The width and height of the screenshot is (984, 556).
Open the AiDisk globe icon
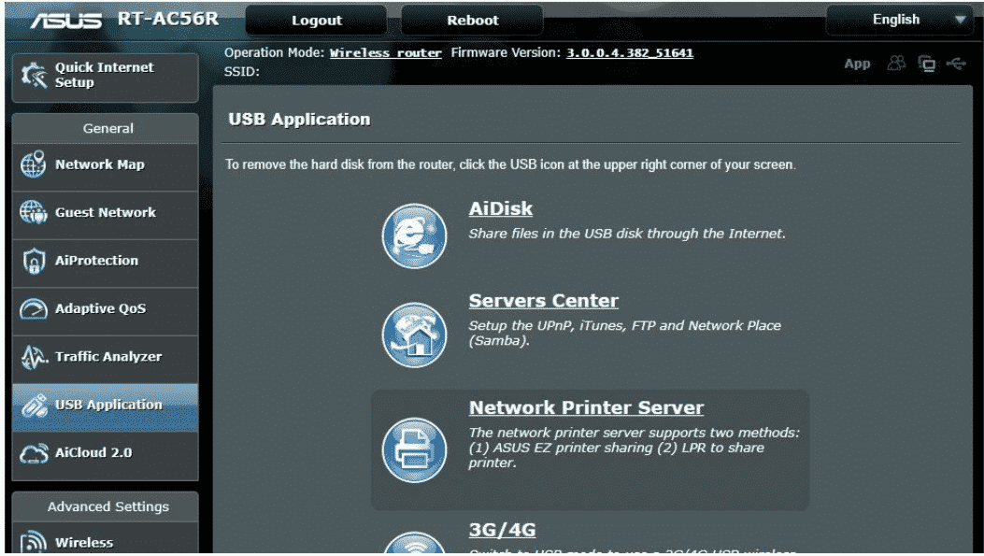click(414, 236)
